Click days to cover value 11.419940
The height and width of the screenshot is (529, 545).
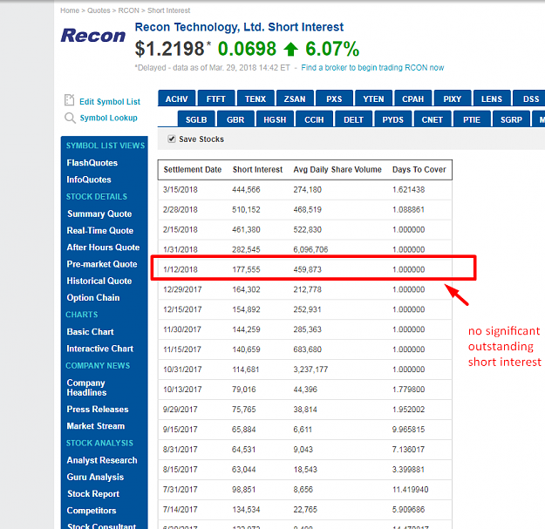click(x=411, y=490)
